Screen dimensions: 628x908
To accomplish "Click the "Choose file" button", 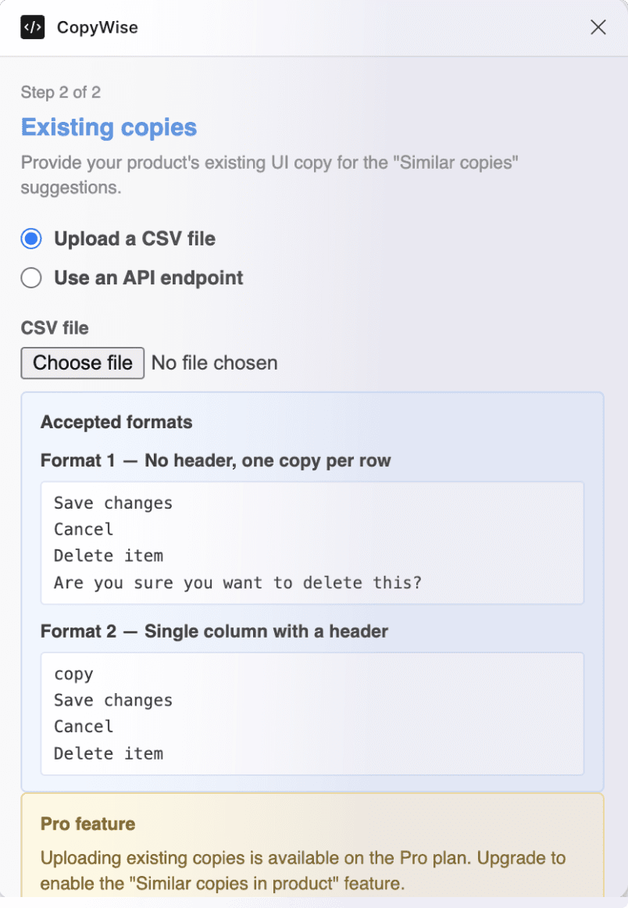I will tap(82, 363).
